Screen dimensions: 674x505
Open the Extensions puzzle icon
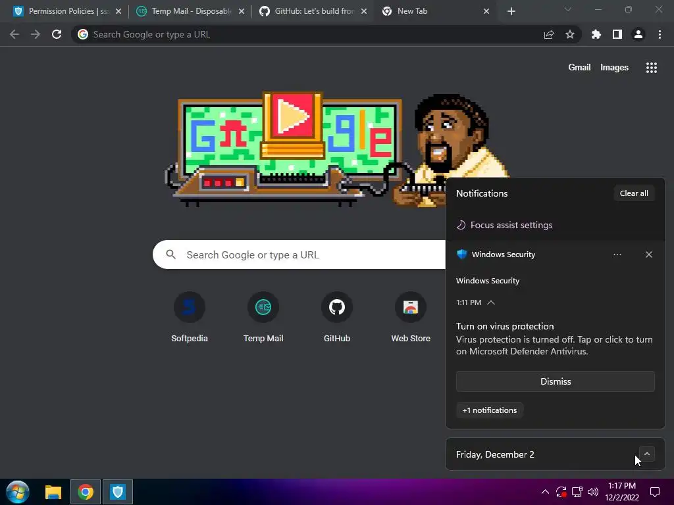pos(596,34)
